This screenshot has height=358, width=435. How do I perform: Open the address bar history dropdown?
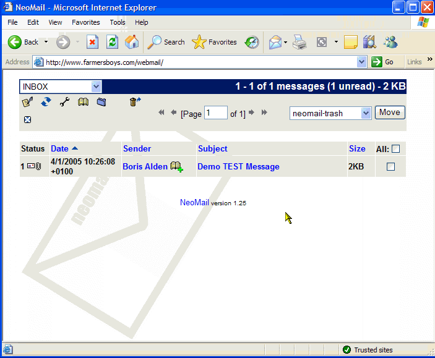click(361, 62)
